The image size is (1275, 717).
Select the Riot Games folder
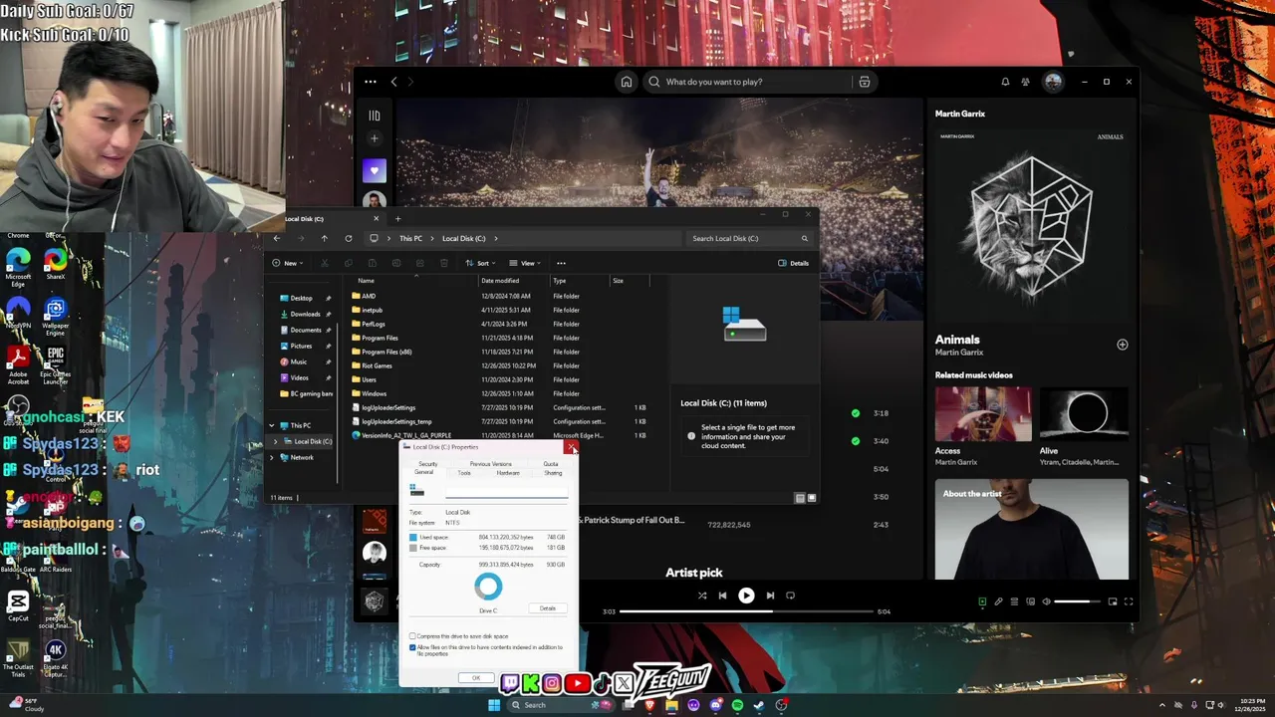[x=377, y=365]
